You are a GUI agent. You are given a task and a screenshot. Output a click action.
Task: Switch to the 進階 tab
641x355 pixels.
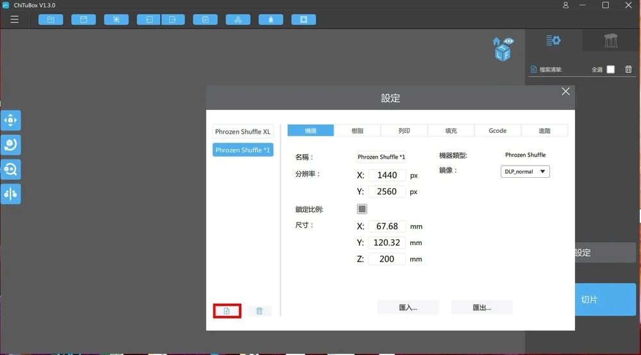pyautogui.click(x=544, y=130)
